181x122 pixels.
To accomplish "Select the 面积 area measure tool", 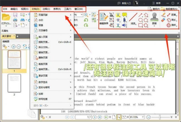I will pyautogui.click(x=172, y=25).
